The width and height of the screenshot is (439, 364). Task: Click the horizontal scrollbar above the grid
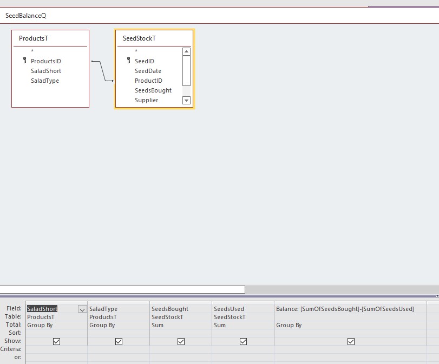click(122, 289)
